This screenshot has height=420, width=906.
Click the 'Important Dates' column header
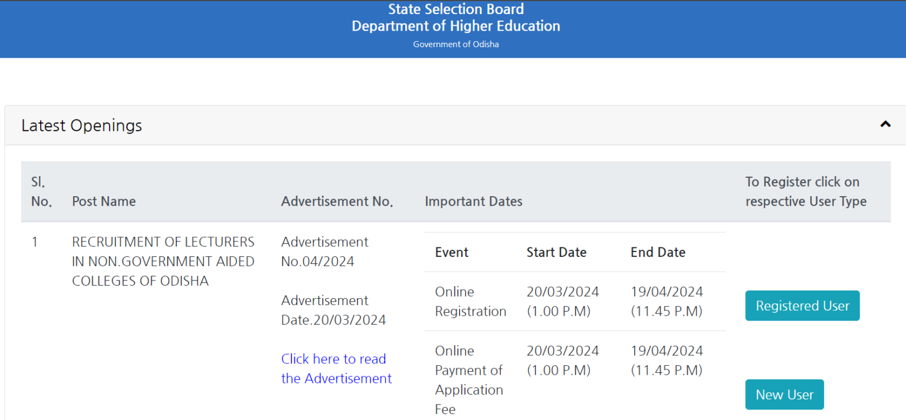click(473, 201)
